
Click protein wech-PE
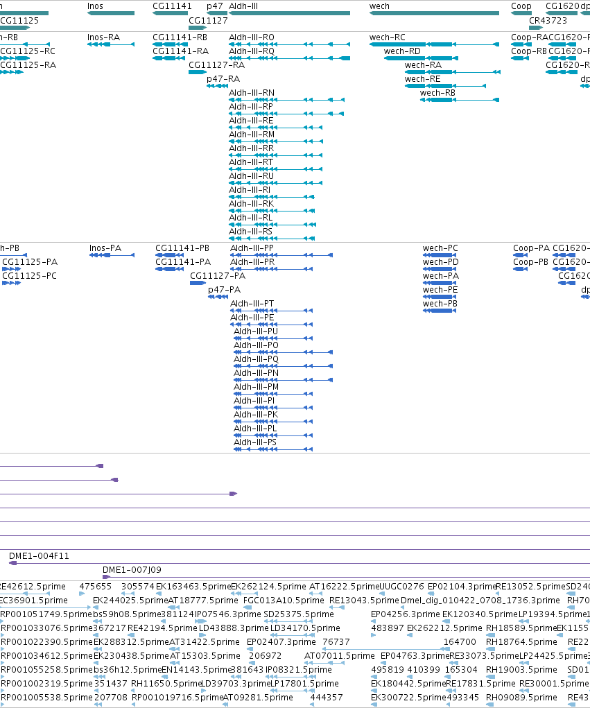click(x=440, y=289)
